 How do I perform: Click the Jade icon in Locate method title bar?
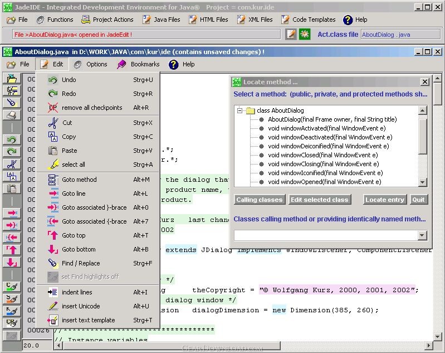[237, 82]
